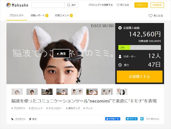Click the 応援コメント count badge
The width and height of the screenshot is (171, 129).
[x=71, y=15]
